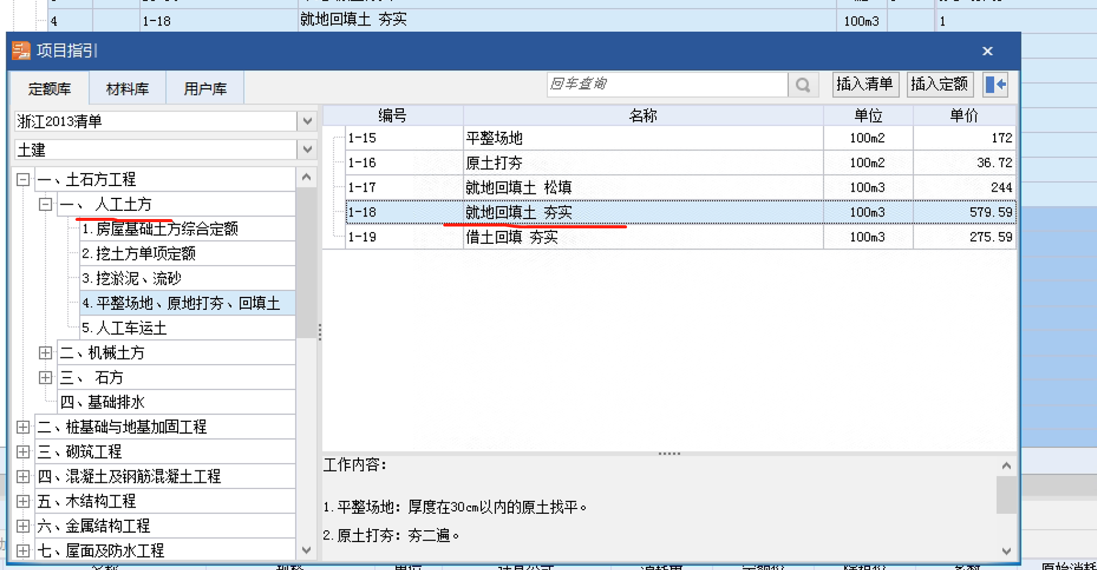Select the dialog's 1-18 就地回填土 夯实 row
This screenshot has width=1097, height=570.
pos(681,212)
